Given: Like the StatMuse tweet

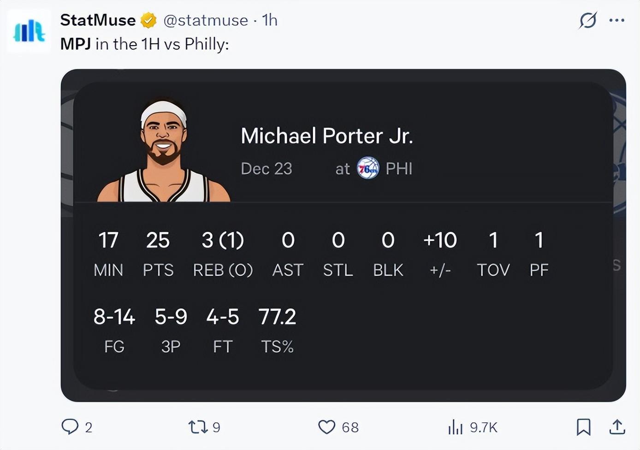Looking at the screenshot, I should [327, 427].
